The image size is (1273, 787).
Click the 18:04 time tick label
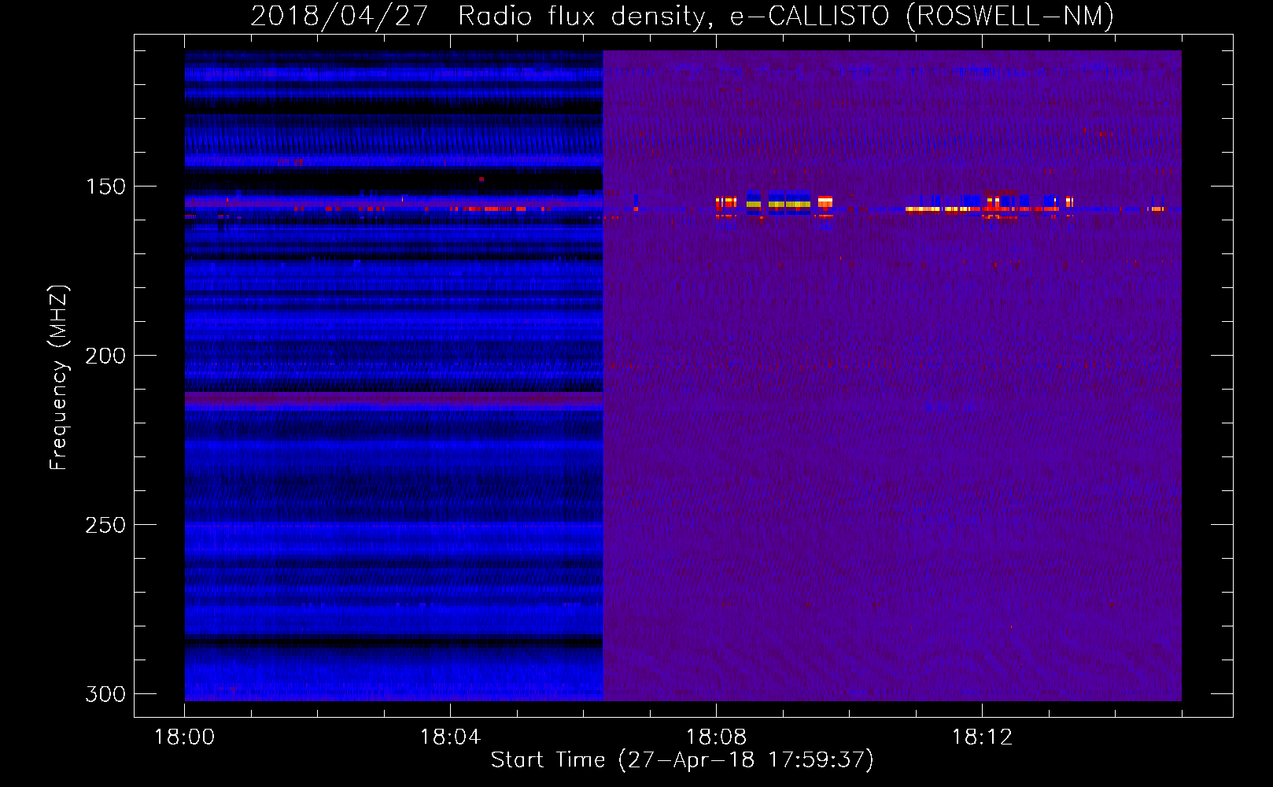point(450,737)
